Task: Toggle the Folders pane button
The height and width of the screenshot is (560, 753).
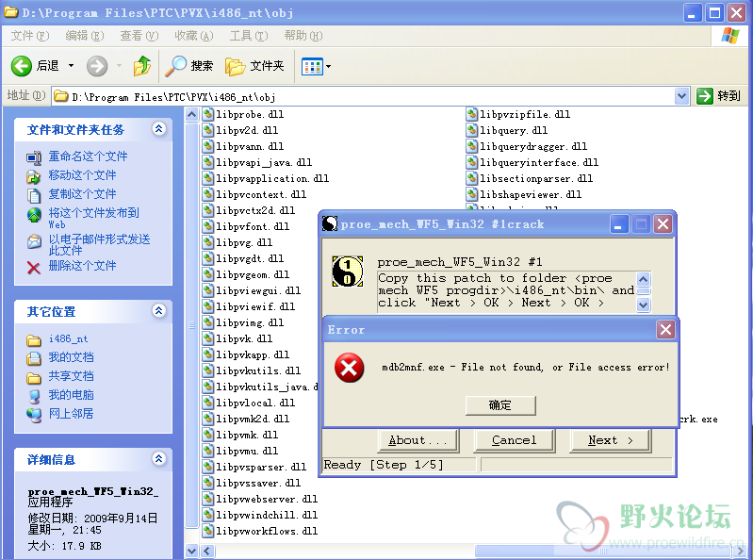Action: (x=254, y=66)
